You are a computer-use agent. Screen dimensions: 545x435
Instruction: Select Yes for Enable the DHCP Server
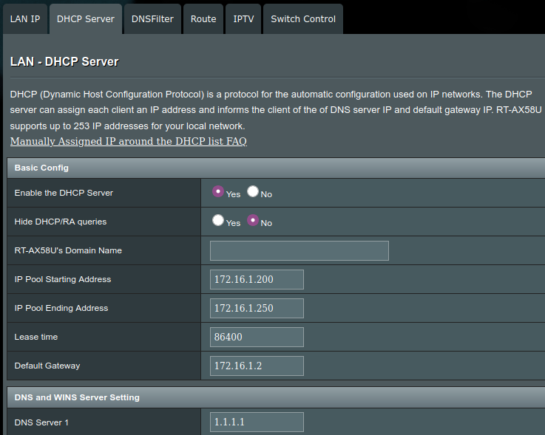218,191
